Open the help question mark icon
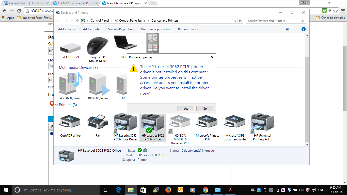The height and width of the screenshot is (195, 347). (x=303, y=29)
